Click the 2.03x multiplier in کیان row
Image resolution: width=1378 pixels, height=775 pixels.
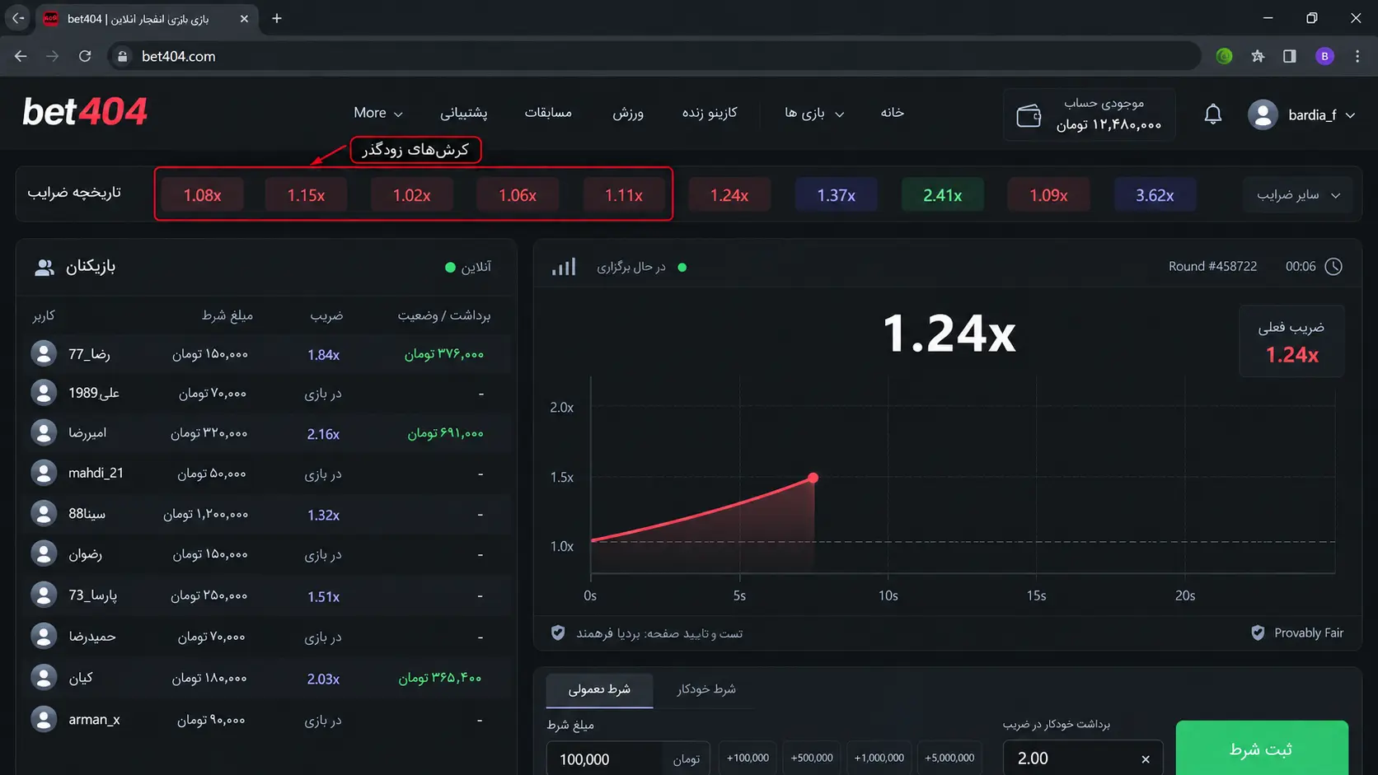pos(323,679)
